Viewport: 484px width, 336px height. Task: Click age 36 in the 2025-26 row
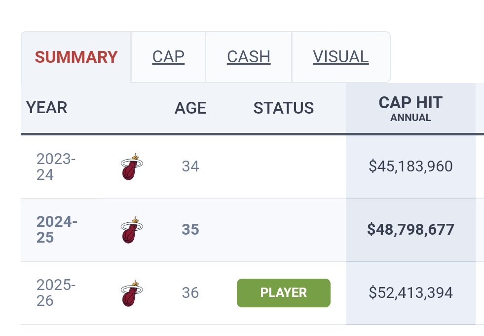click(x=190, y=293)
